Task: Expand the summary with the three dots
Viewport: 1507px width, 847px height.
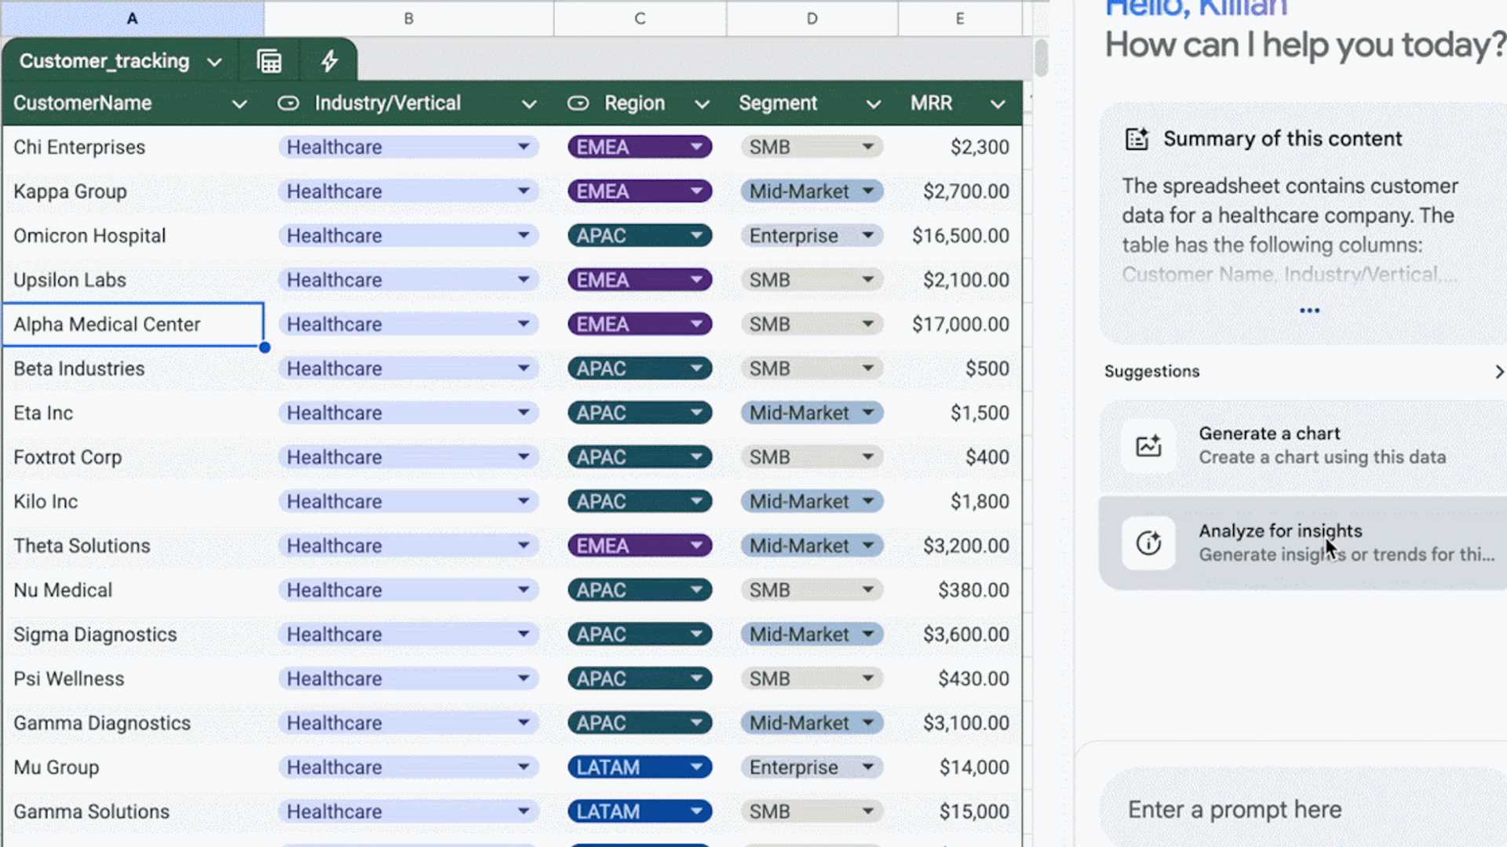Action: pyautogui.click(x=1309, y=311)
